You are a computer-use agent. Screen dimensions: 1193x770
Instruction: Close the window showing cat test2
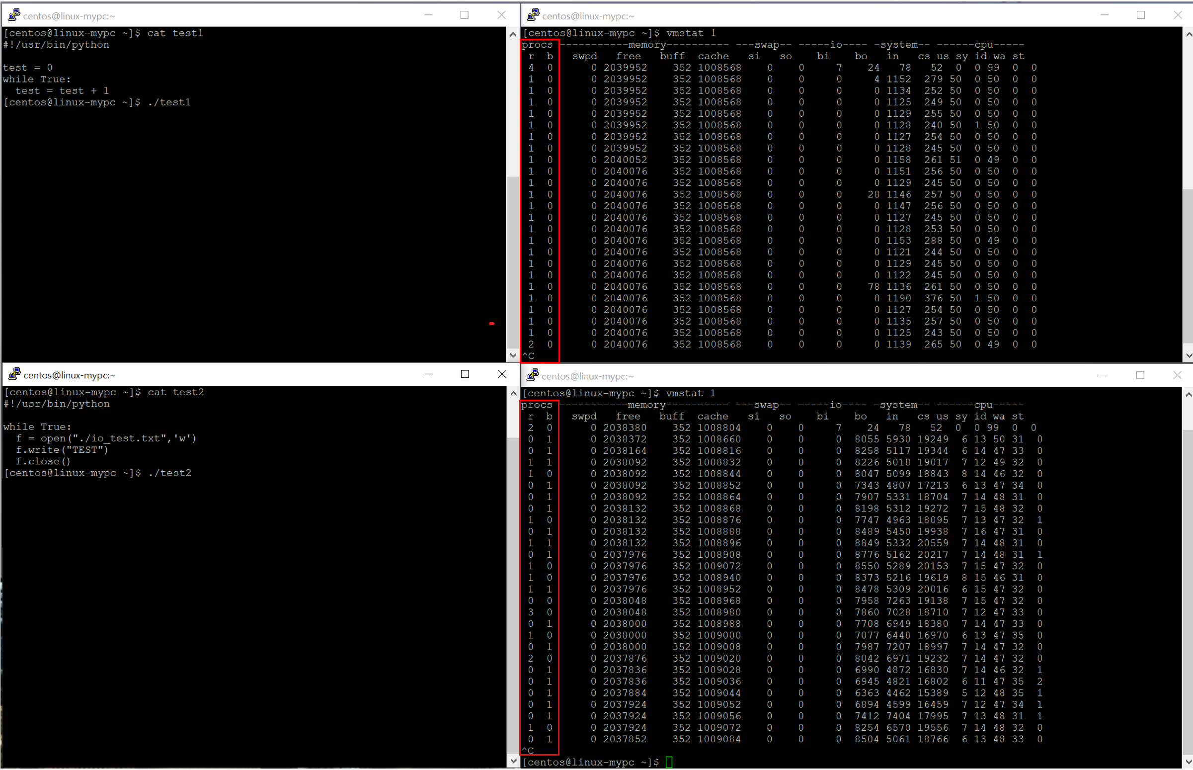(x=502, y=374)
